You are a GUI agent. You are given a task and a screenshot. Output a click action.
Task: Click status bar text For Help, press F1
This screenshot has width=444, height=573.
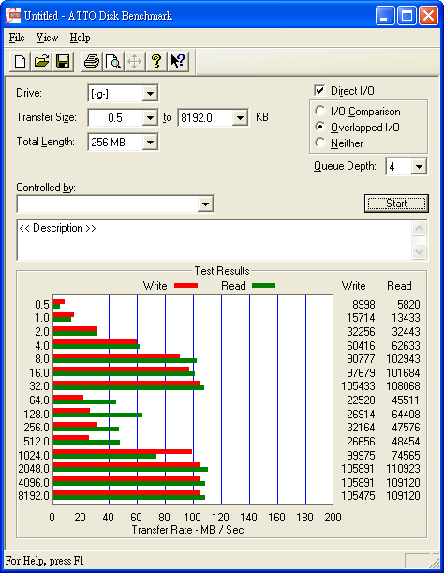[x=45, y=561]
